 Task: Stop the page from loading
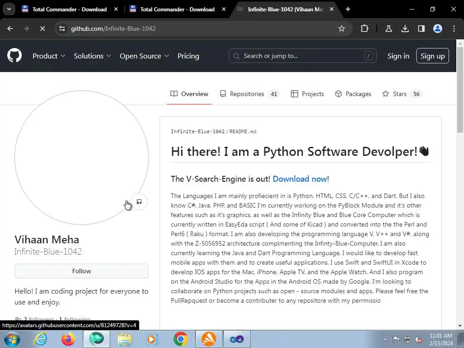coord(42,29)
